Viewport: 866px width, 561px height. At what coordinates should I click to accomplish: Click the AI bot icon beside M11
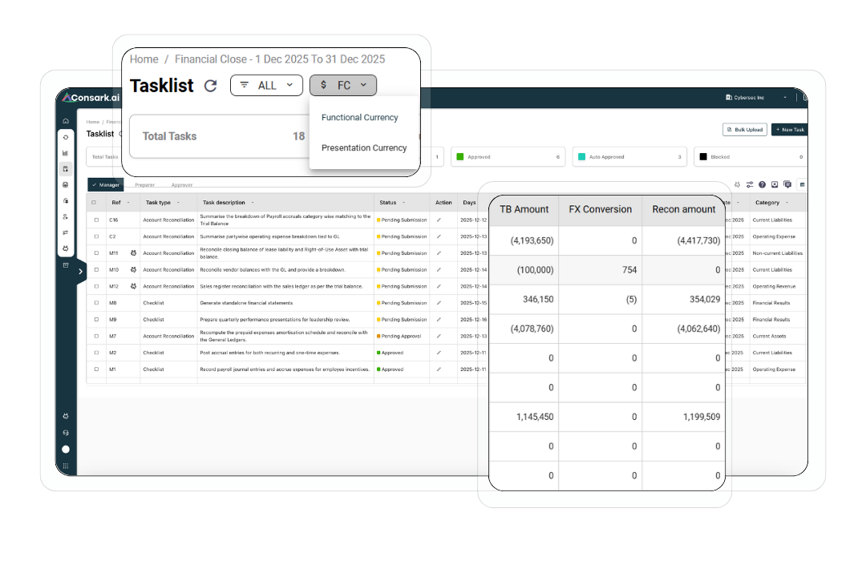point(133,253)
